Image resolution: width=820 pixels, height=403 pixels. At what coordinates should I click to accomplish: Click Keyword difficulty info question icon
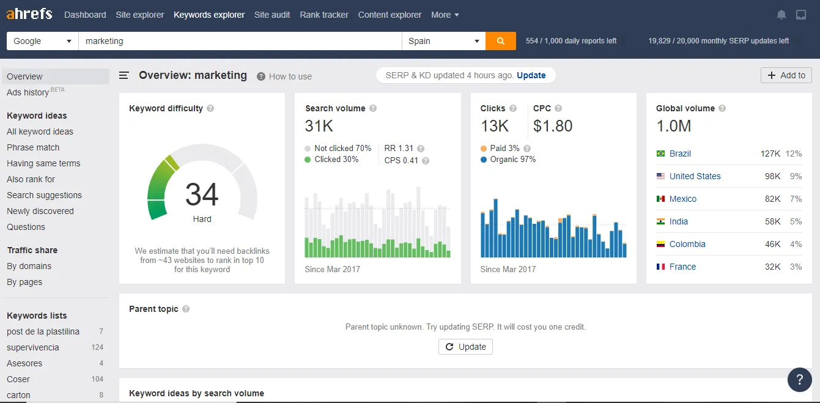pos(210,108)
